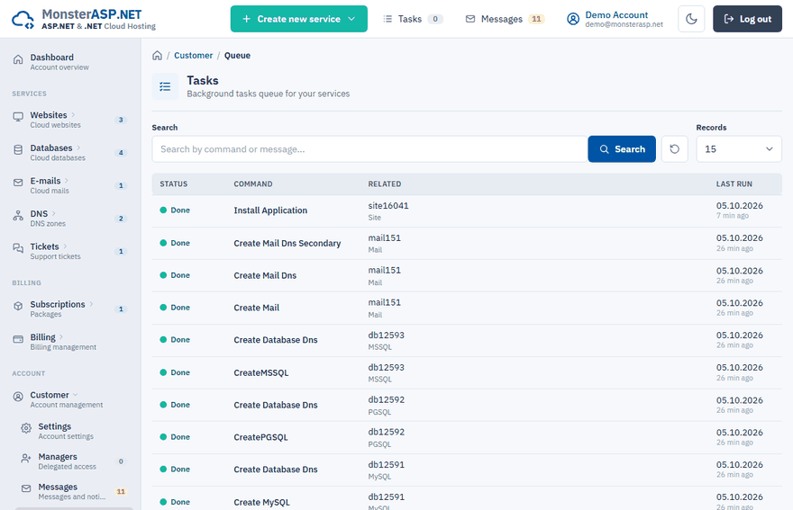Open Managers delegated access
Viewport: 793px width, 510px height.
(x=74, y=461)
